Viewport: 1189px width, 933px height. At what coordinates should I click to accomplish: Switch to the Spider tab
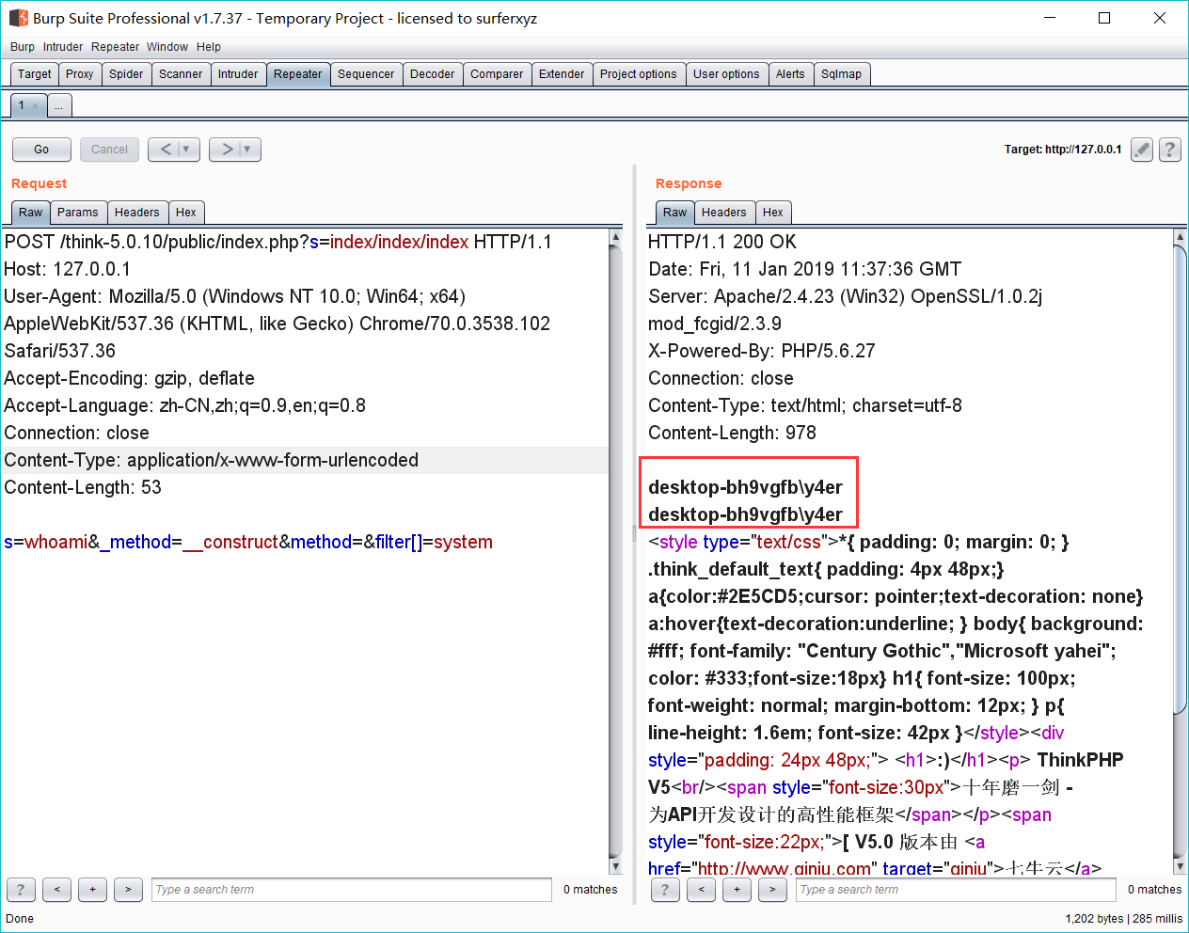coord(126,74)
